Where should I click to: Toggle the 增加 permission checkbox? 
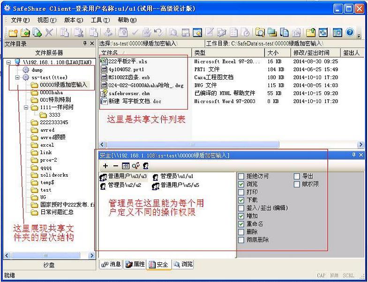tap(241, 216)
